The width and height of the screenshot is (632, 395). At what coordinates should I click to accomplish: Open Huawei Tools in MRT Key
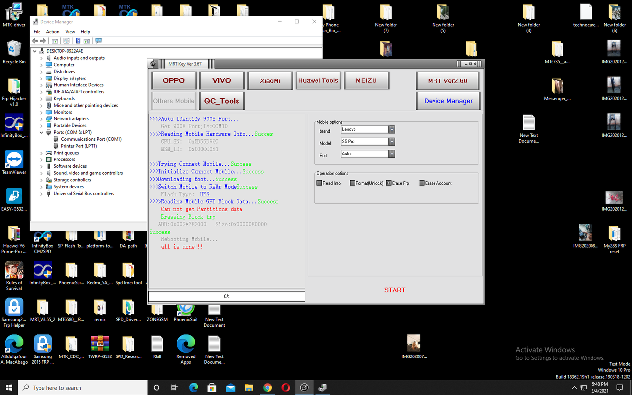(318, 80)
